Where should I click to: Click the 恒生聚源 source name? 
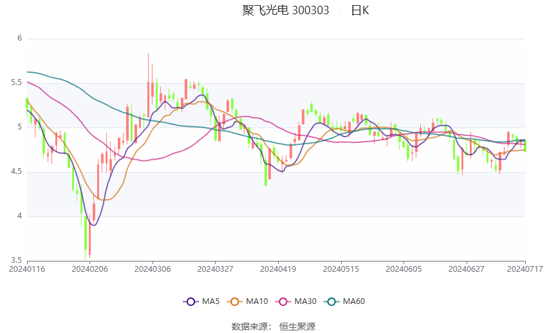point(297,327)
